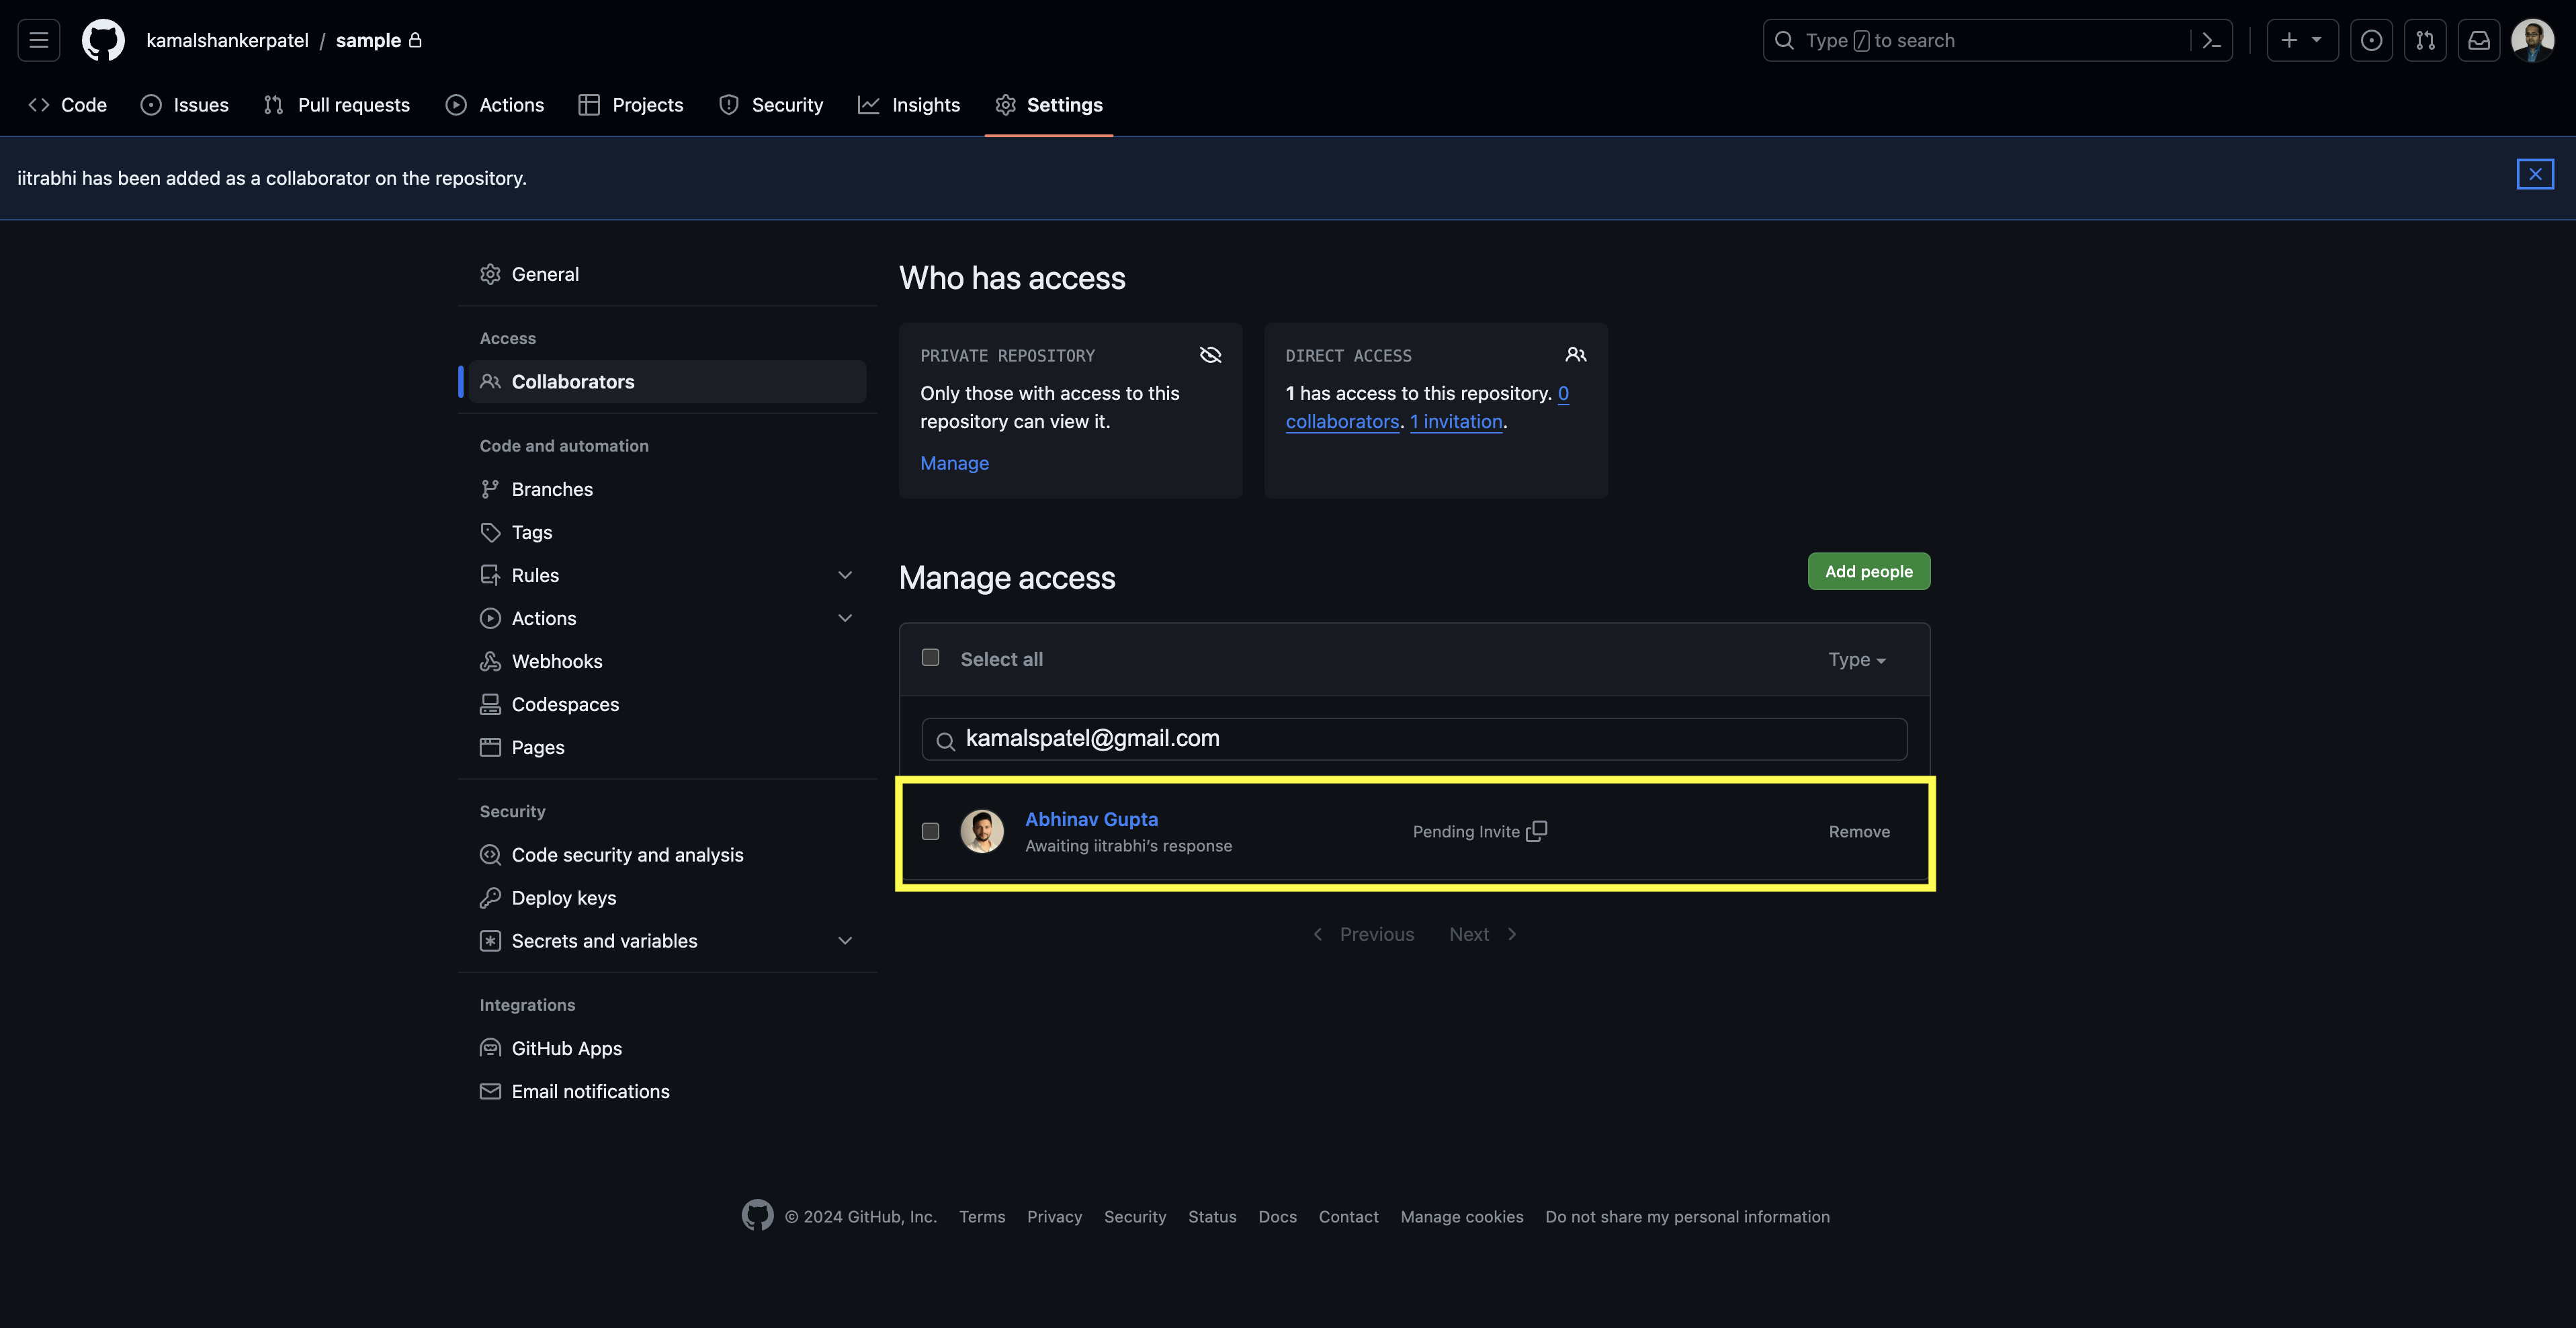Open the hamburger navigation menu icon
2576x1328 pixels.
39,40
